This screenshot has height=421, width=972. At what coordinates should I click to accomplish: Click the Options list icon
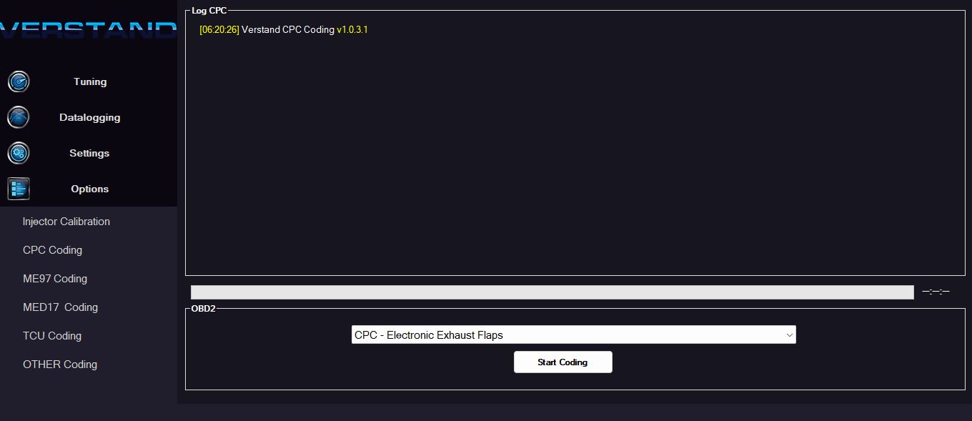(x=18, y=189)
